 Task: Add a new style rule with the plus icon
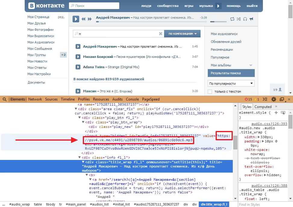coord(276,113)
